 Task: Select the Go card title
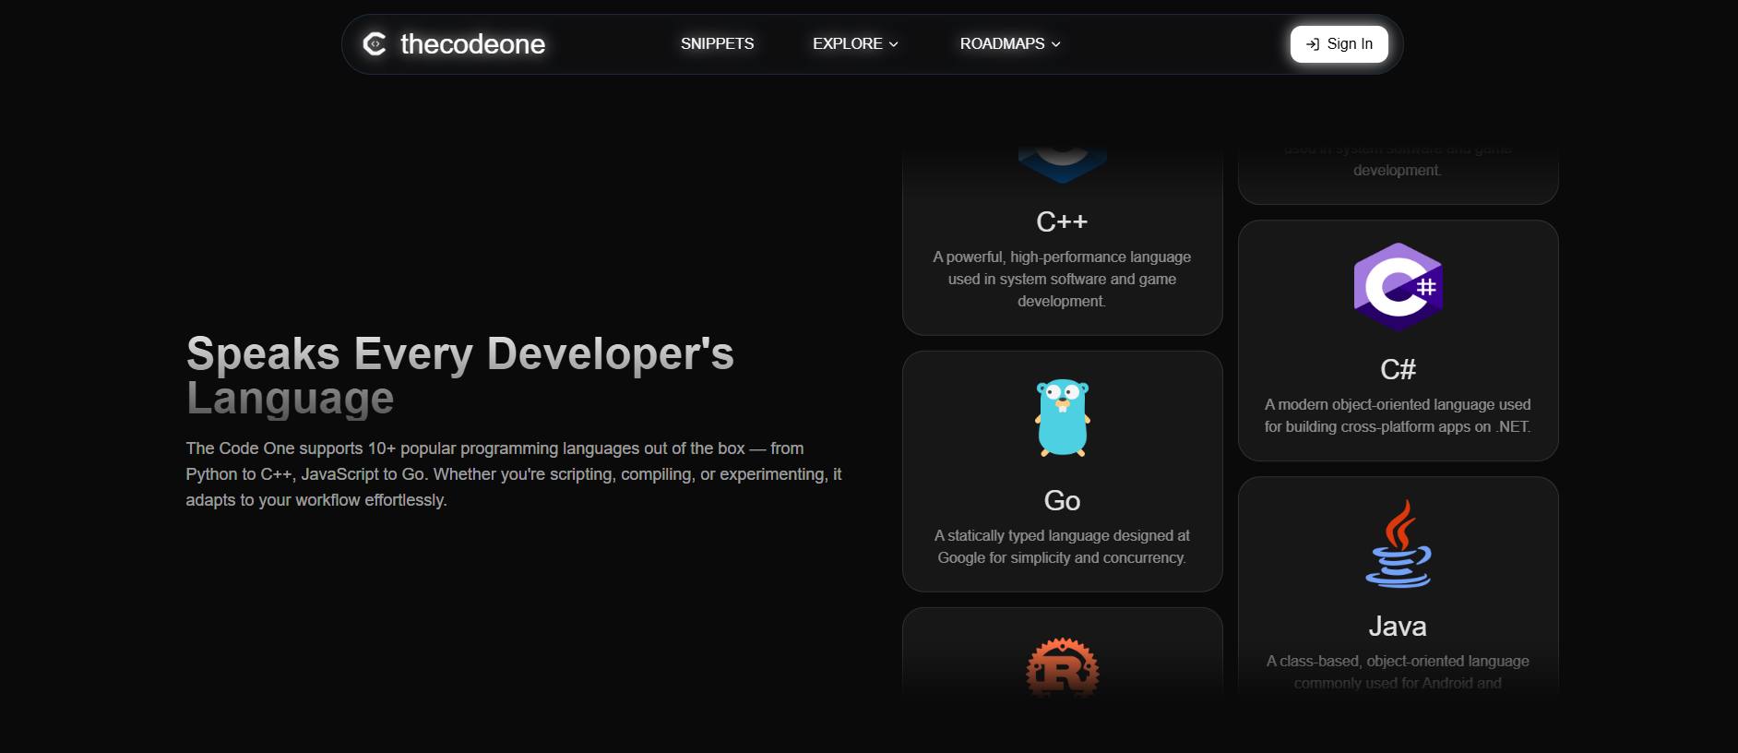1062,500
